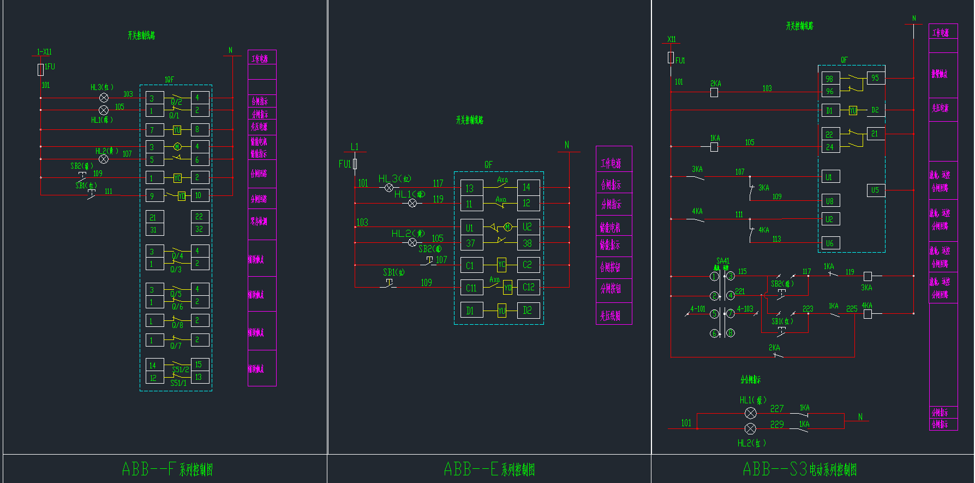Select terminal box 10 in ABB--F drawing
Screen dimensions: 975x483
200,195
